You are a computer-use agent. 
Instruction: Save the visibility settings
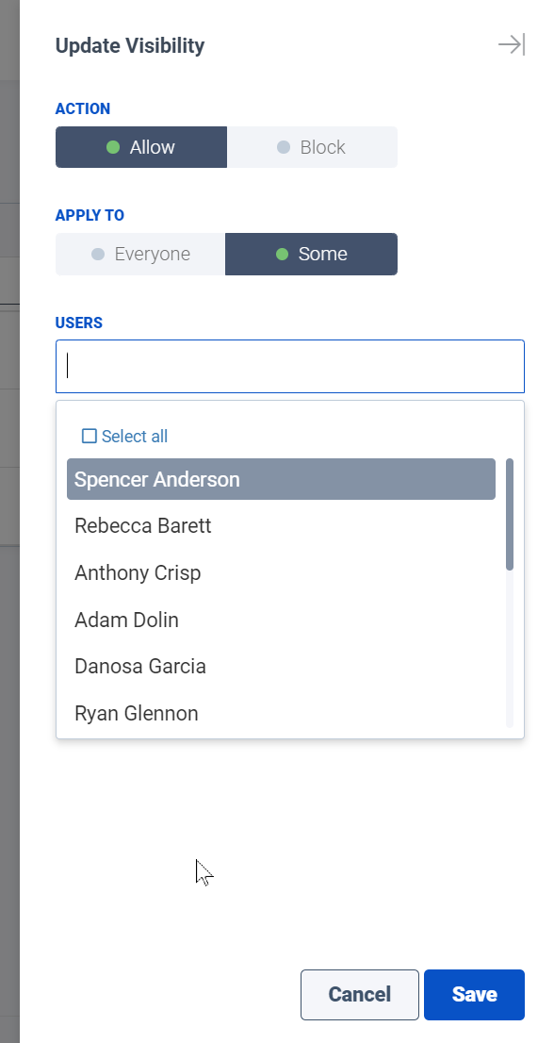(x=474, y=995)
